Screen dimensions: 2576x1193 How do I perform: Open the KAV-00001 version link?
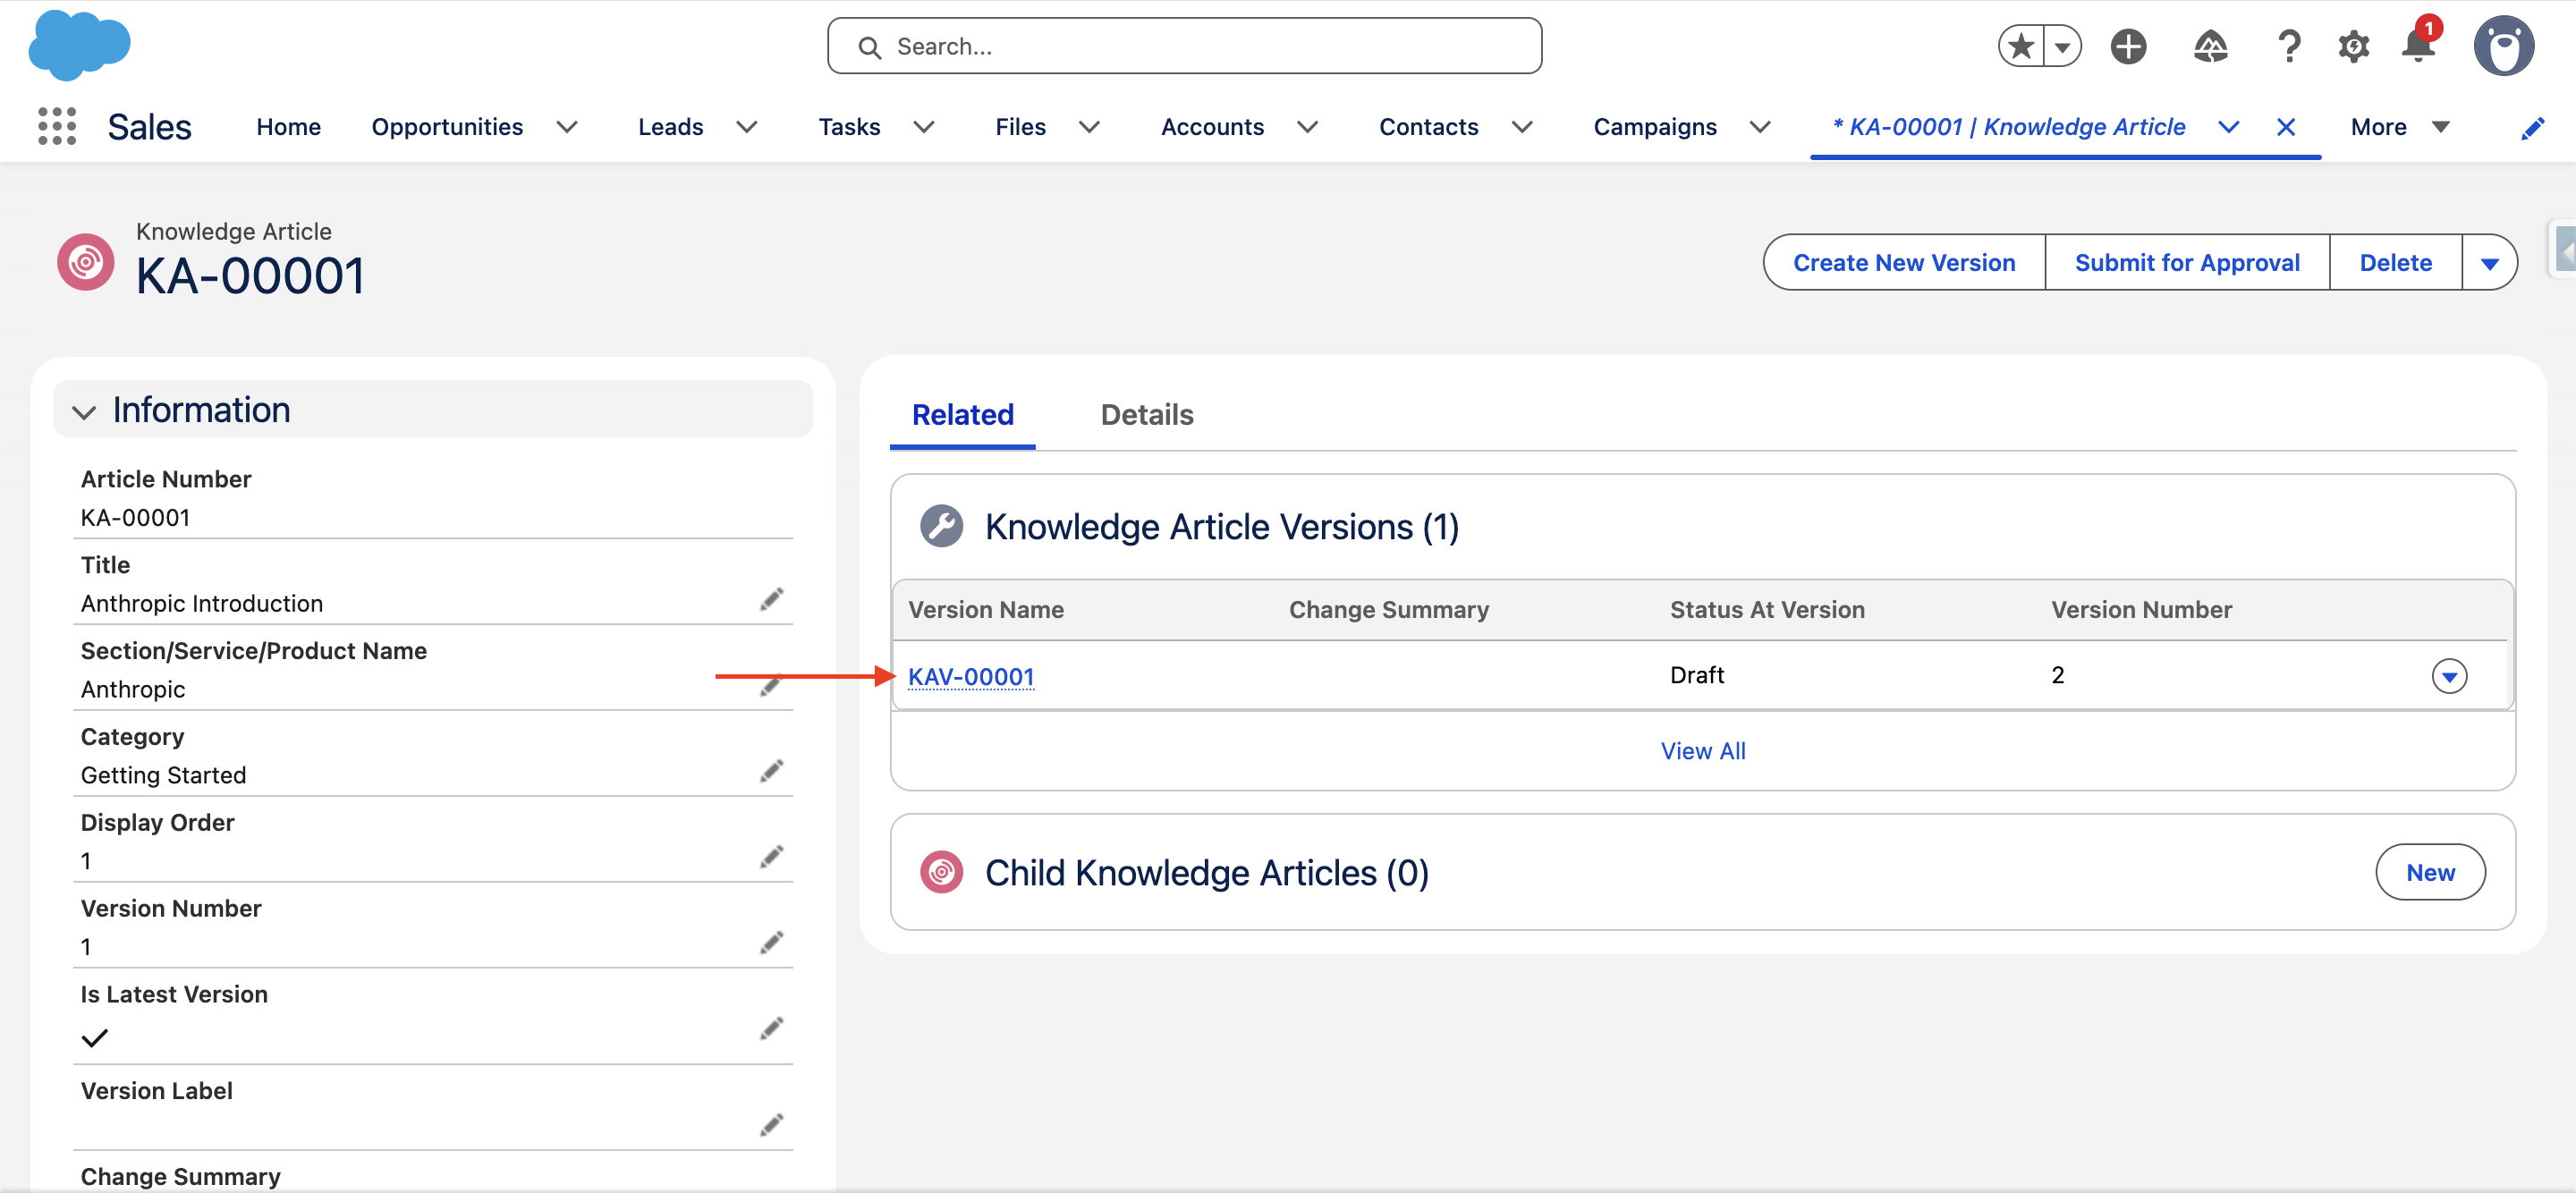970,677
